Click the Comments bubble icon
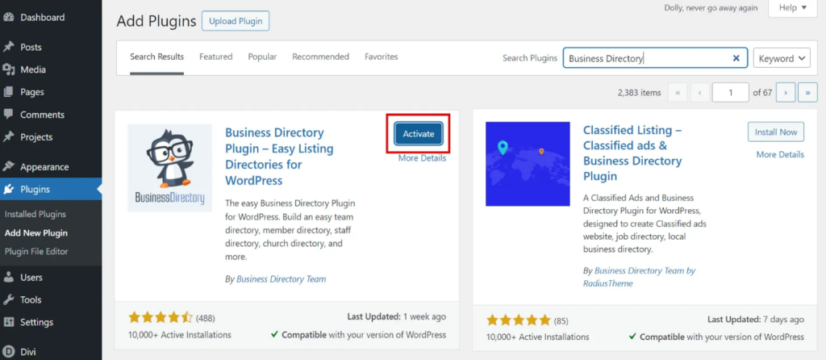Viewport: 826px width, 360px height. 9,115
